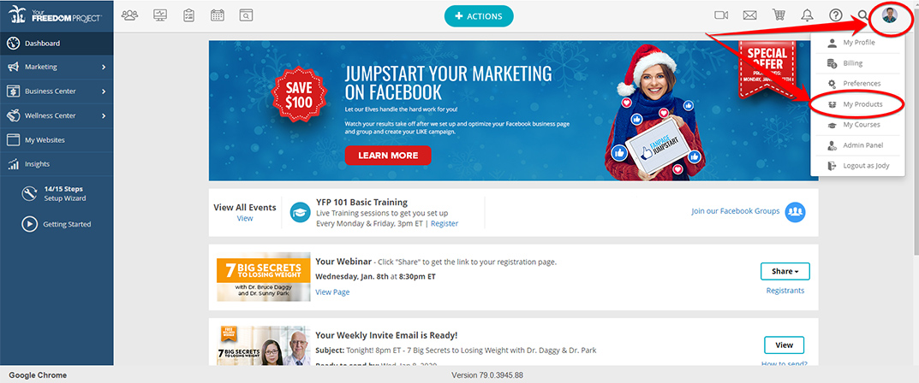Expand the Business Center sidebar menu
This screenshot has height=383, width=919.
click(x=57, y=91)
